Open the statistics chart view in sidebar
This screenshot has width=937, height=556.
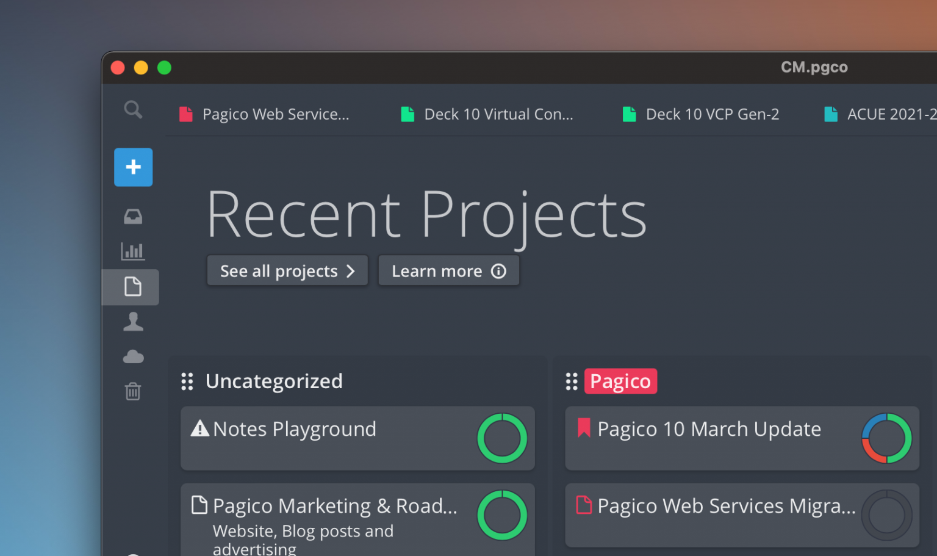pyautogui.click(x=133, y=251)
